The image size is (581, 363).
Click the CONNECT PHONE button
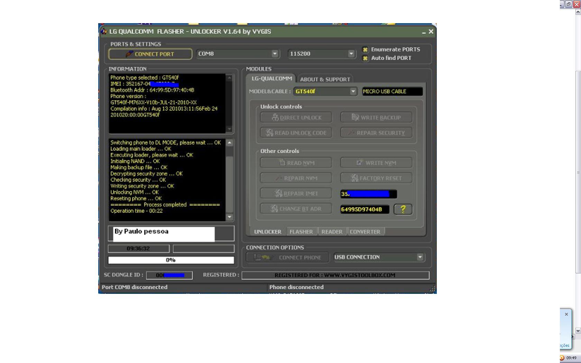click(x=287, y=258)
